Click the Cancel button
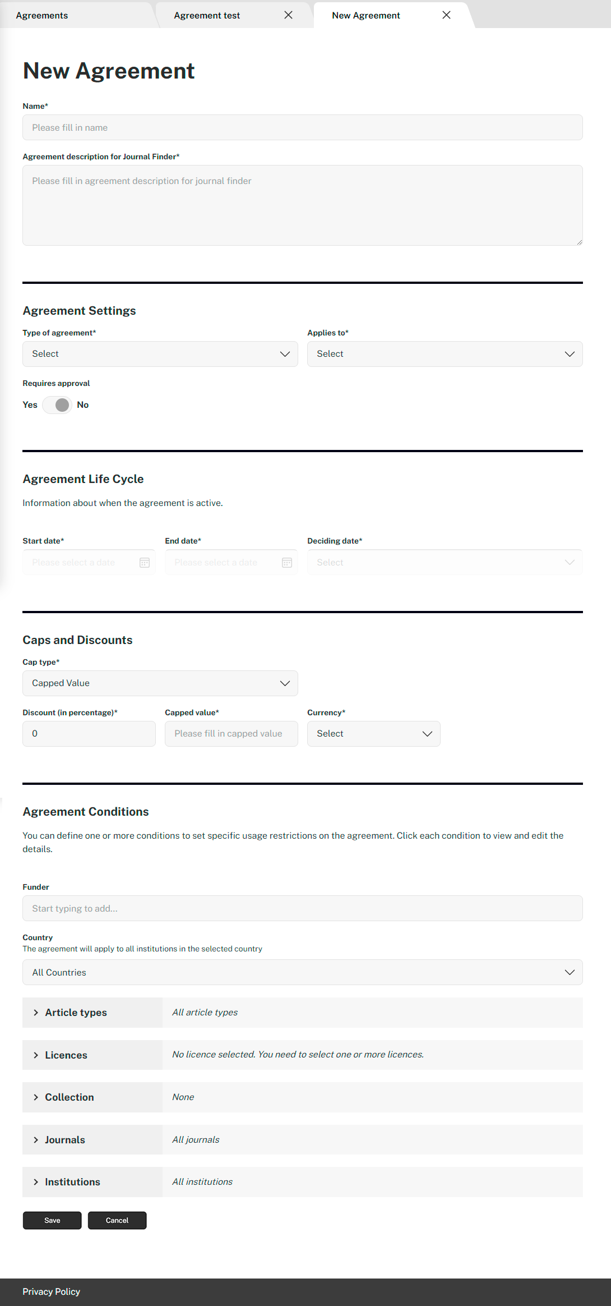Screen dimensions: 611x1306 coord(117,1220)
